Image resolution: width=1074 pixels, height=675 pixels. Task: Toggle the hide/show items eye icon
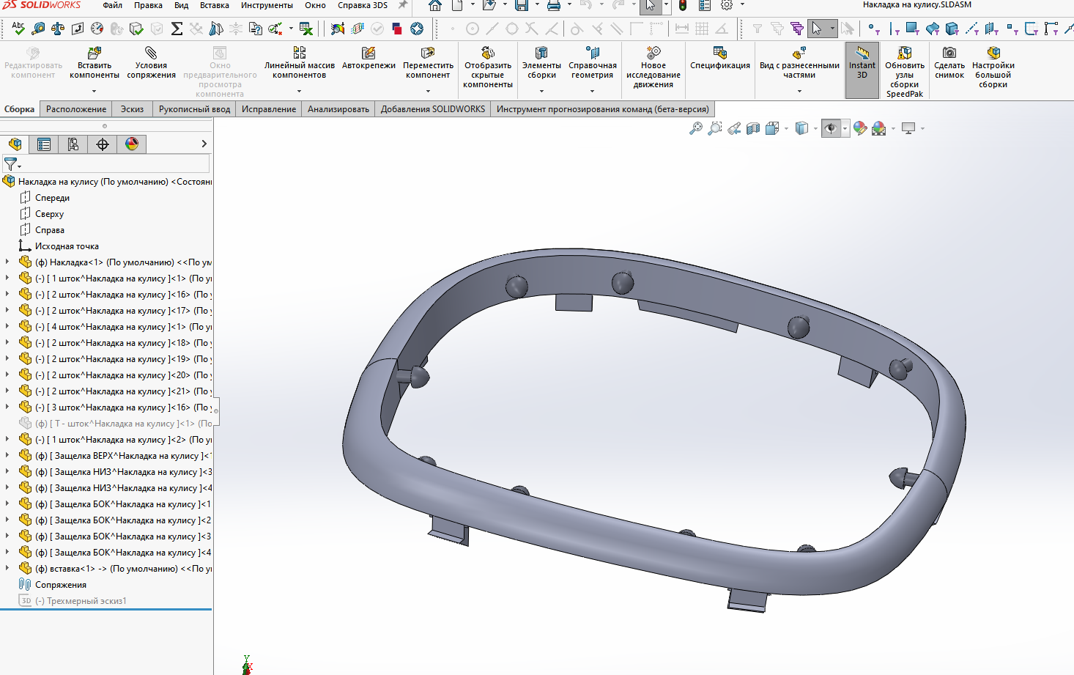[x=831, y=129]
